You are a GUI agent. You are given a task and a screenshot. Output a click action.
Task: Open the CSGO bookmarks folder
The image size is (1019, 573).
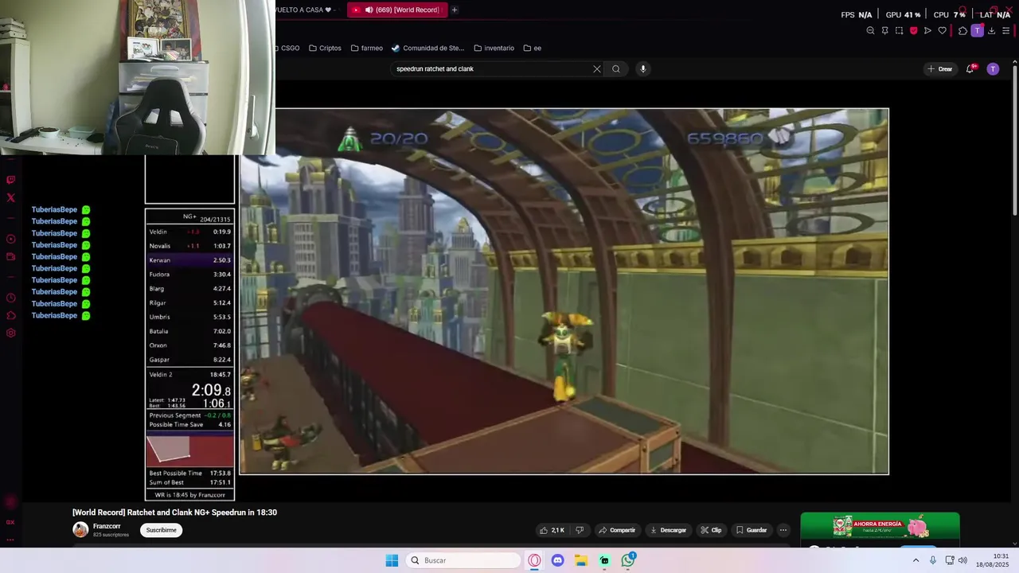(x=286, y=48)
